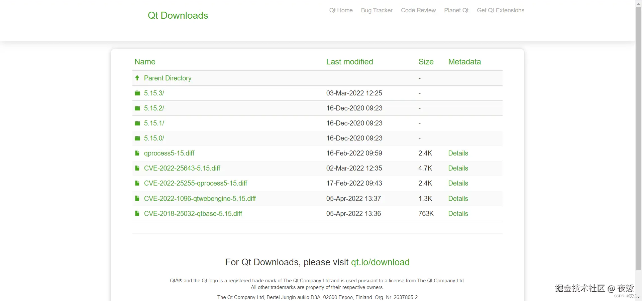Sort the listing by Name column
Screen dimensions: 642x301
[x=145, y=62]
